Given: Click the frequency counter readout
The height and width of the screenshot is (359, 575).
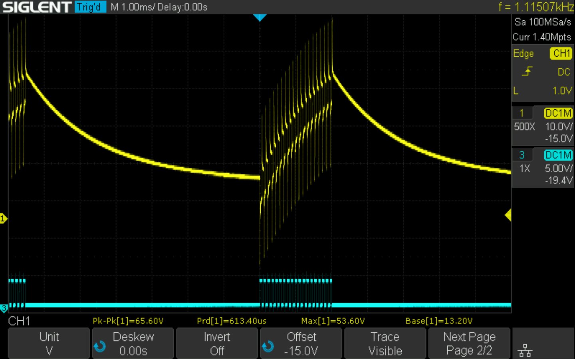Looking at the screenshot, I should click(536, 7).
